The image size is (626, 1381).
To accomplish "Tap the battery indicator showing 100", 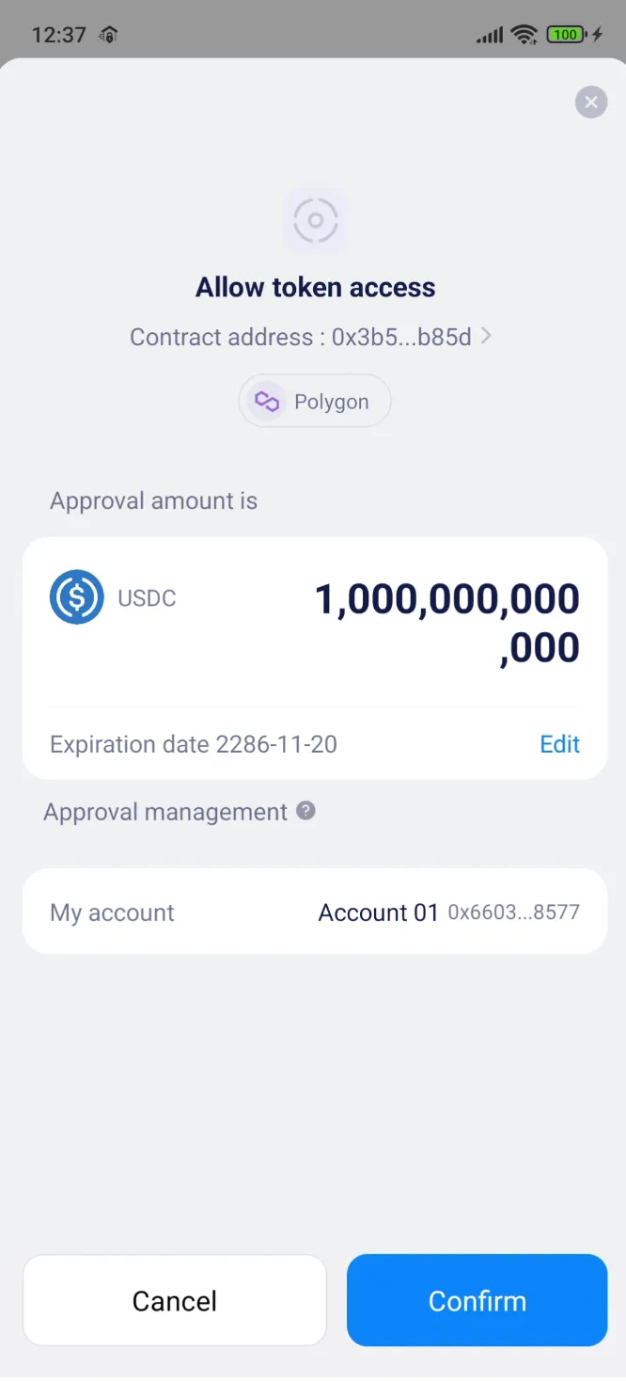I will coord(565,34).
